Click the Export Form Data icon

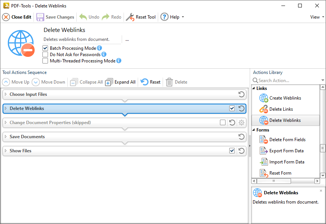tap(263, 151)
